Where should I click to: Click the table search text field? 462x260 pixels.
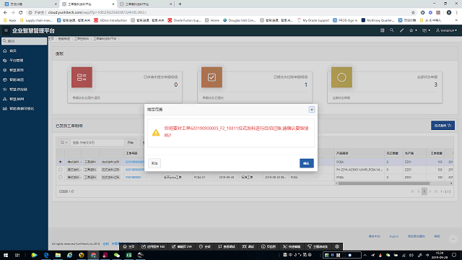[97, 142]
